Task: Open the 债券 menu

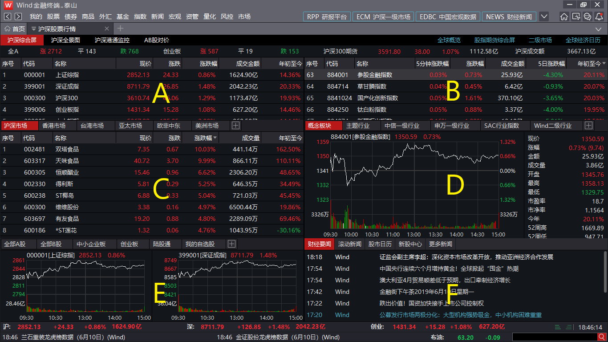Action: tap(71, 16)
